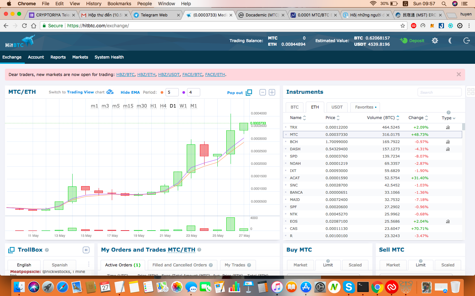This screenshot has width=475, height=296.
Task: Open the History menu in menu bar
Action: click(94, 4)
